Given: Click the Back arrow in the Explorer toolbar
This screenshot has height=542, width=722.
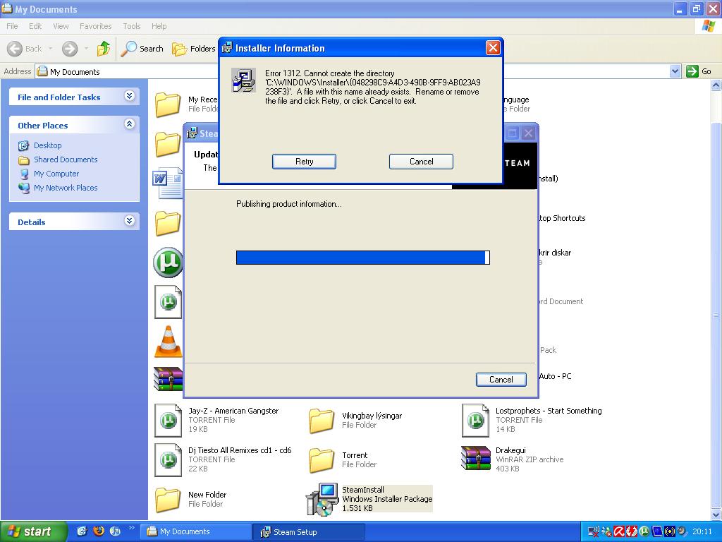Looking at the screenshot, I should click(x=16, y=49).
